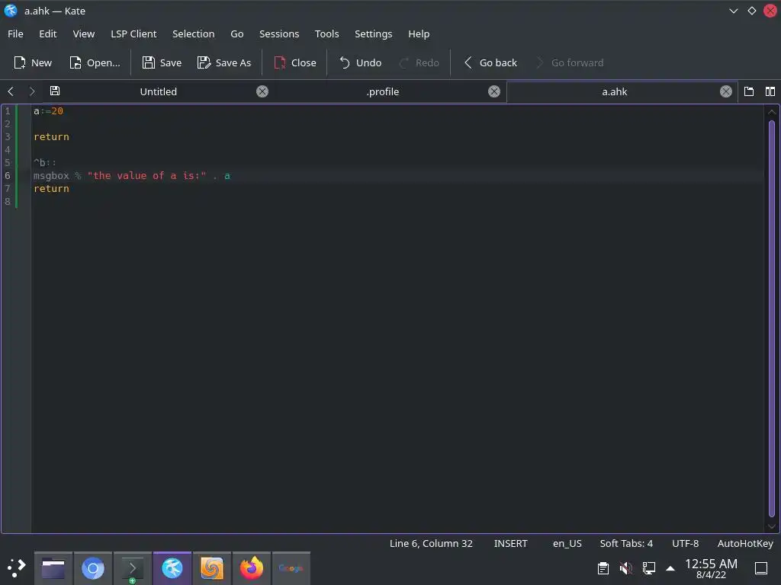
Task: Click the Kate icon in taskbar
Action: click(x=172, y=568)
